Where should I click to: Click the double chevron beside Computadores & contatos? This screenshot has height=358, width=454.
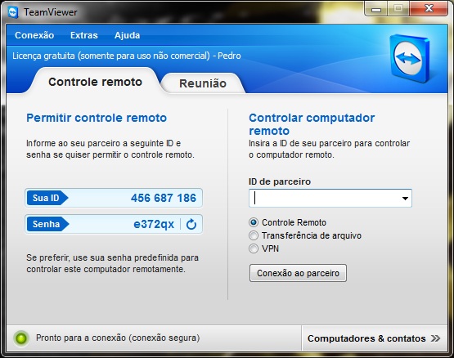coord(435,338)
